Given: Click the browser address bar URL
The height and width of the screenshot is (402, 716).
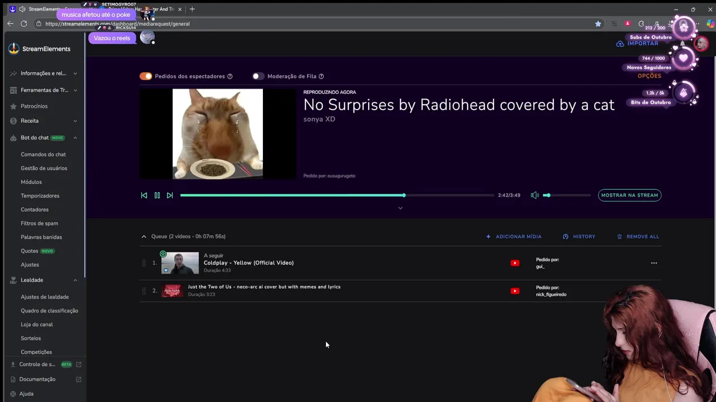Looking at the screenshot, I should tap(117, 24).
